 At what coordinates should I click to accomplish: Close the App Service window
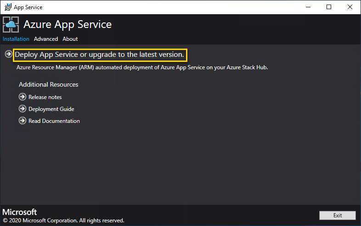click(x=350, y=7)
